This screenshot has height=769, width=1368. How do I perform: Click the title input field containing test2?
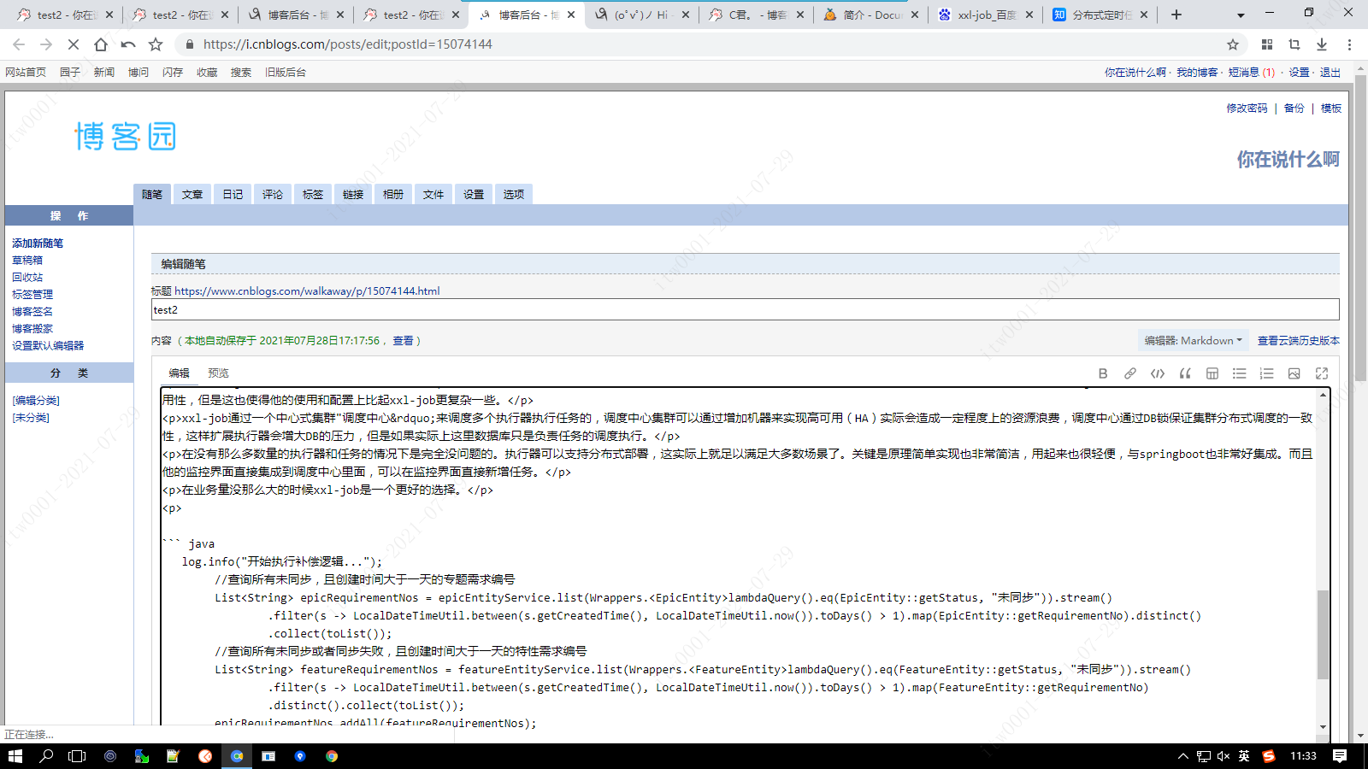pyautogui.click(x=746, y=309)
